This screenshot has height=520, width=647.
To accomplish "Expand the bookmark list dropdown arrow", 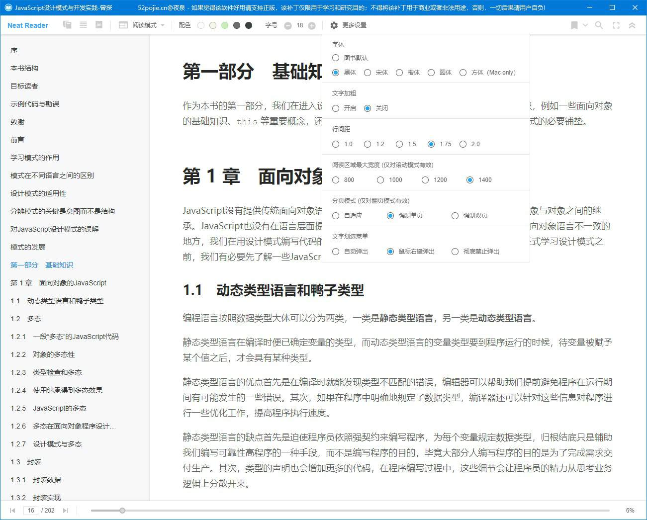I will pyautogui.click(x=585, y=25).
